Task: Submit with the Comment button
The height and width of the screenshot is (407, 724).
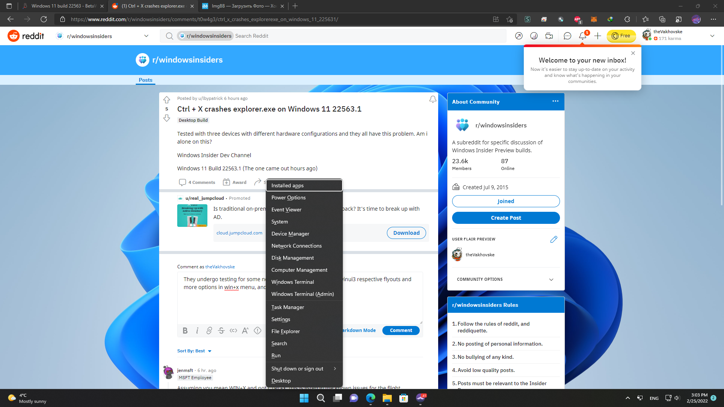Action: 401,330
